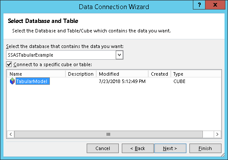
Task: Proceed with the Next button
Action: point(170,148)
